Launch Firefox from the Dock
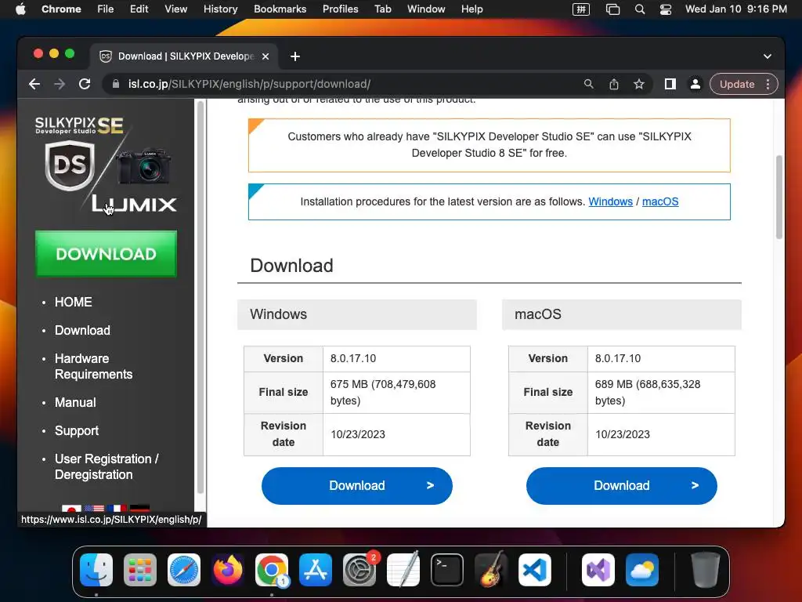Viewport: 802px width, 602px height. (x=228, y=570)
